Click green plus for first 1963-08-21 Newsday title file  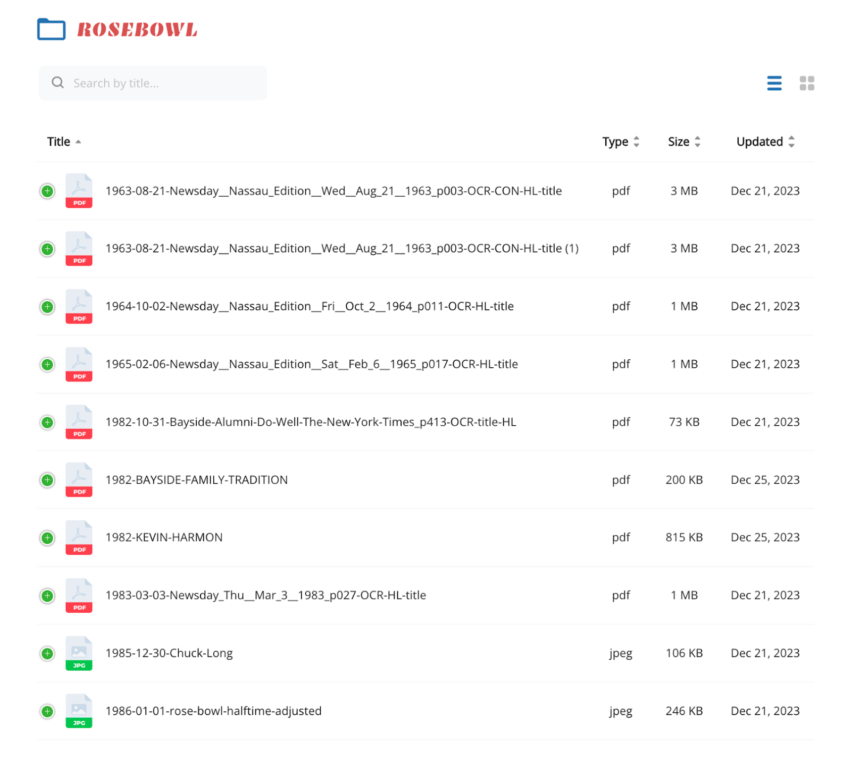47,191
